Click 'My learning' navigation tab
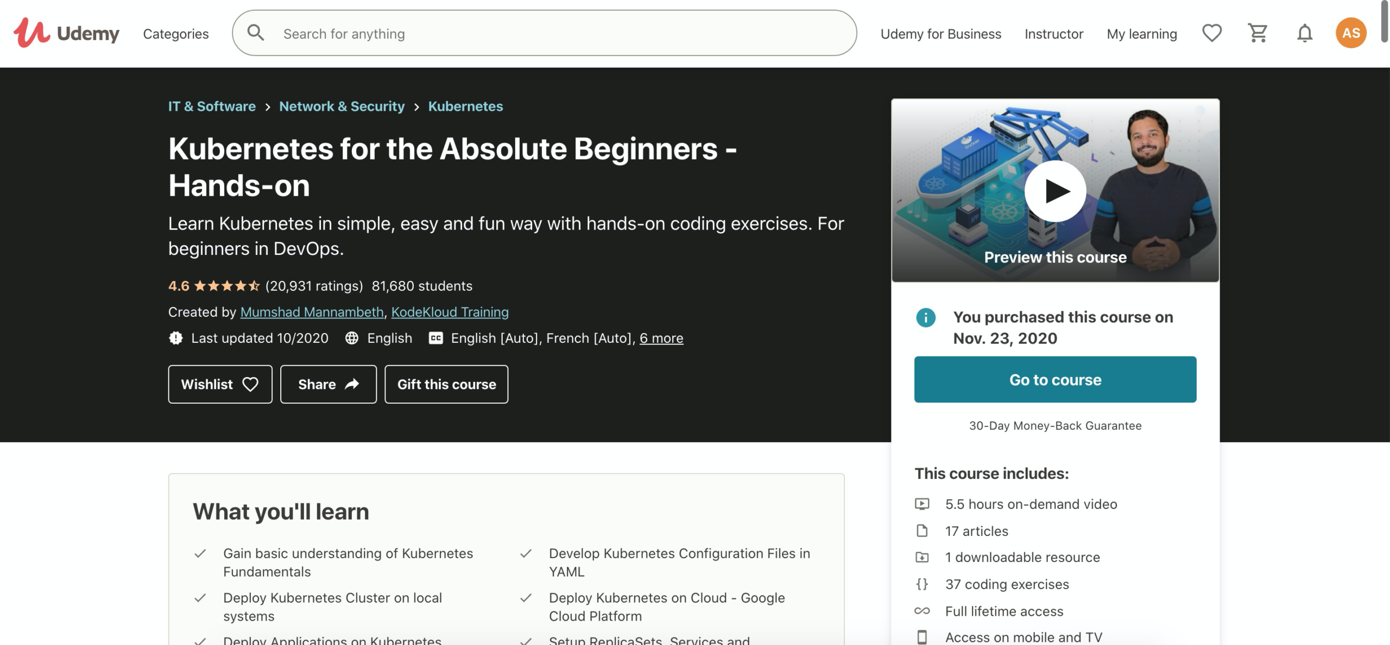Viewport: 1390px width, 645px height. pyautogui.click(x=1142, y=33)
